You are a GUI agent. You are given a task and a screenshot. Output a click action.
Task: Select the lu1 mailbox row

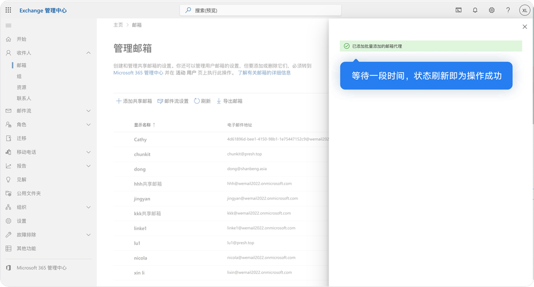click(x=221, y=243)
